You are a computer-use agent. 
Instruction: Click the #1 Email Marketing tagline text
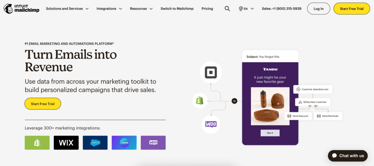(x=69, y=44)
